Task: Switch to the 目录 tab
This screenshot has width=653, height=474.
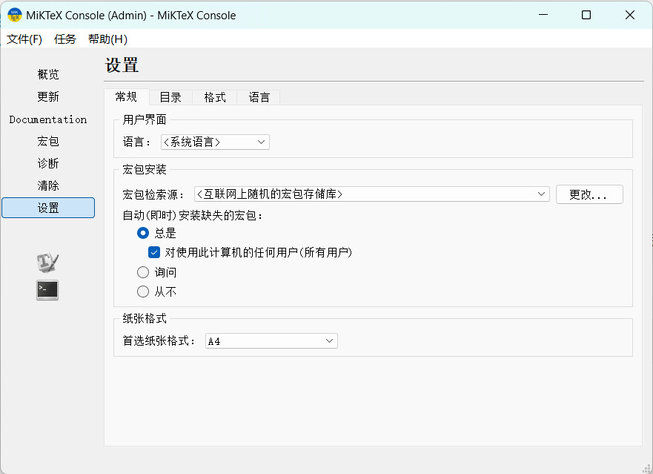Action: click(x=170, y=97)
